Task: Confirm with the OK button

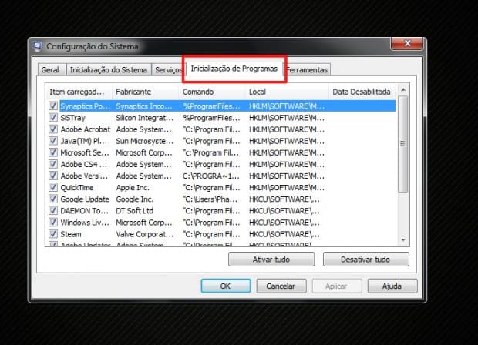Action: 225,286
